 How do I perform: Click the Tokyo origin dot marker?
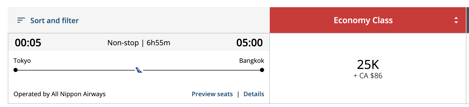point(16,70)
